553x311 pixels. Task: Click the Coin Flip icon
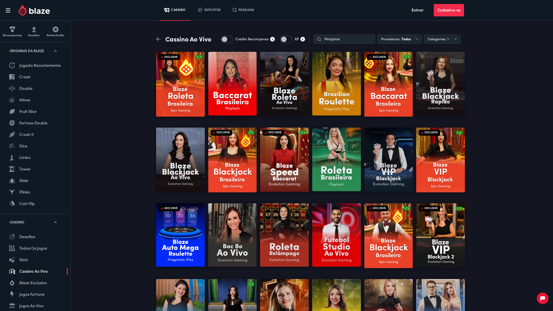(12, 204)
